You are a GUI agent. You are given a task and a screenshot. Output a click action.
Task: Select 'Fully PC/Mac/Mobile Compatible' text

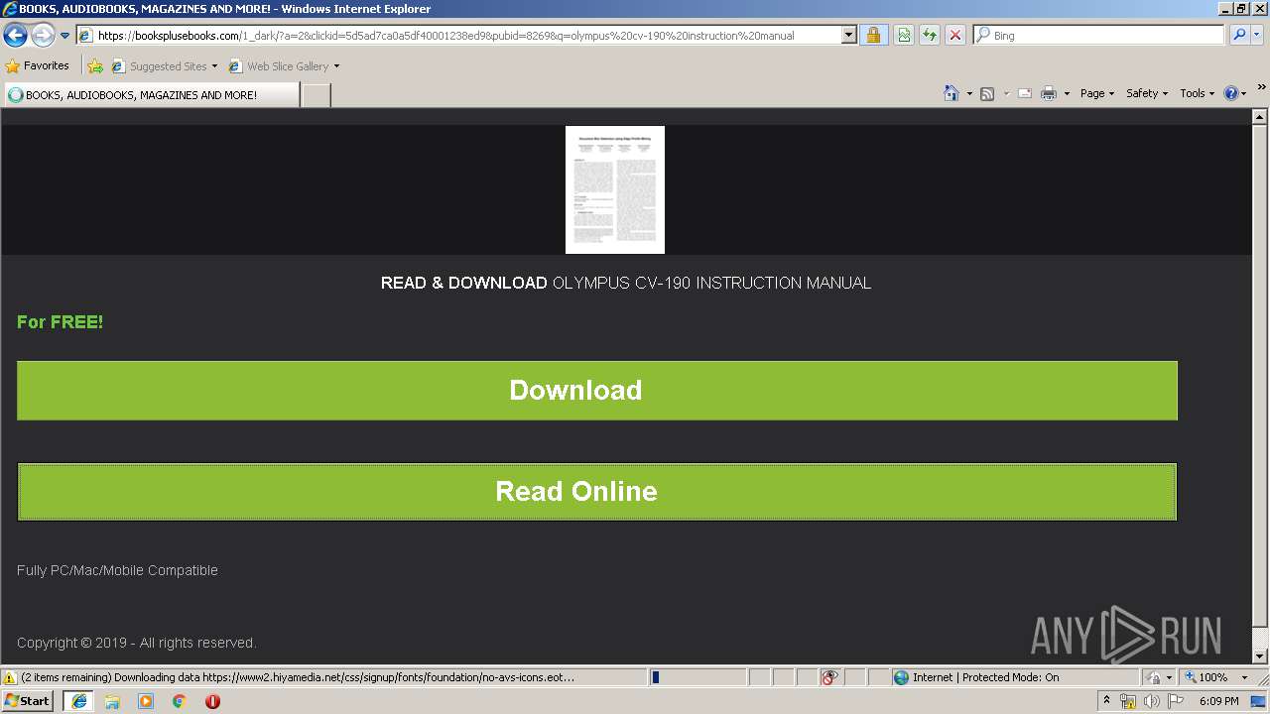(117, 570)
